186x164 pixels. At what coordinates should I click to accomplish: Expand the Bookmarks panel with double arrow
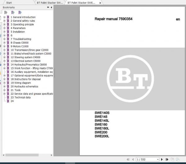click(x=48, y=7)
